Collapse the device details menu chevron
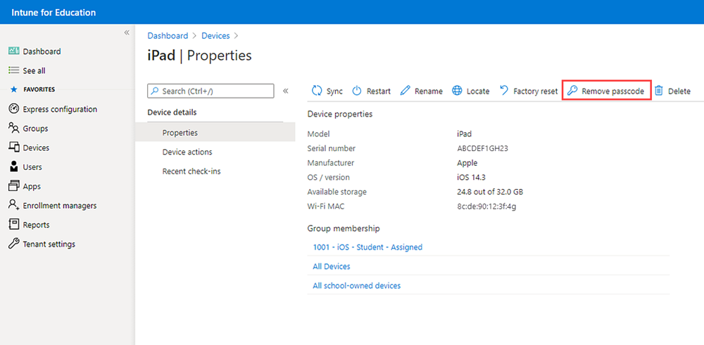Screen dimensions: 704x345 286,91
